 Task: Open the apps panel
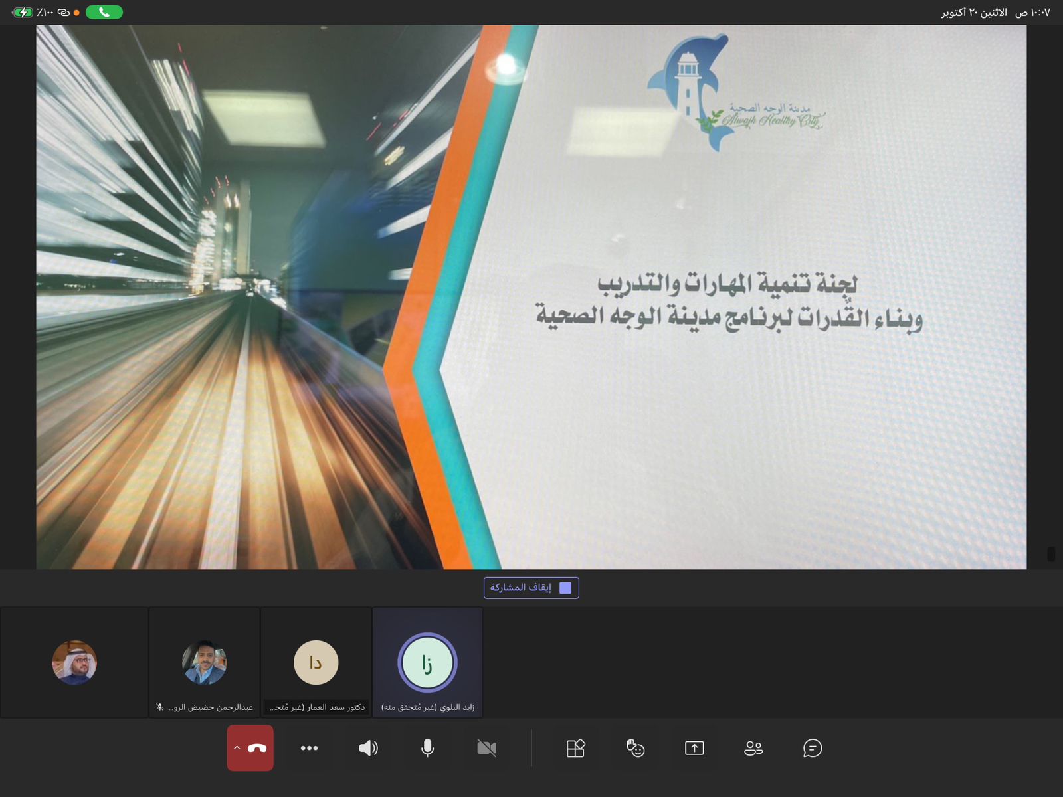click(576, 748)
